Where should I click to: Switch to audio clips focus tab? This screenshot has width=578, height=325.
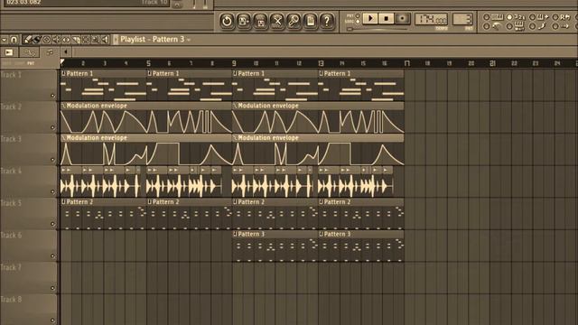click(9, 52)
